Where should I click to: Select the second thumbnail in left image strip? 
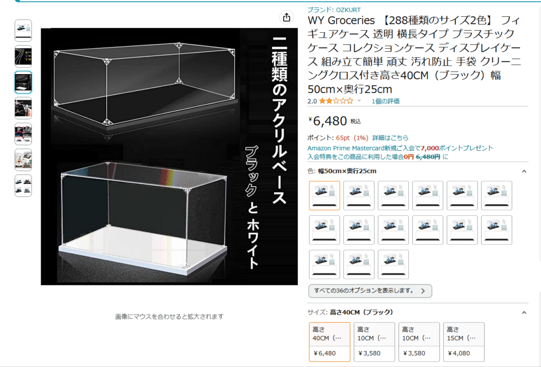click(23, 56)
